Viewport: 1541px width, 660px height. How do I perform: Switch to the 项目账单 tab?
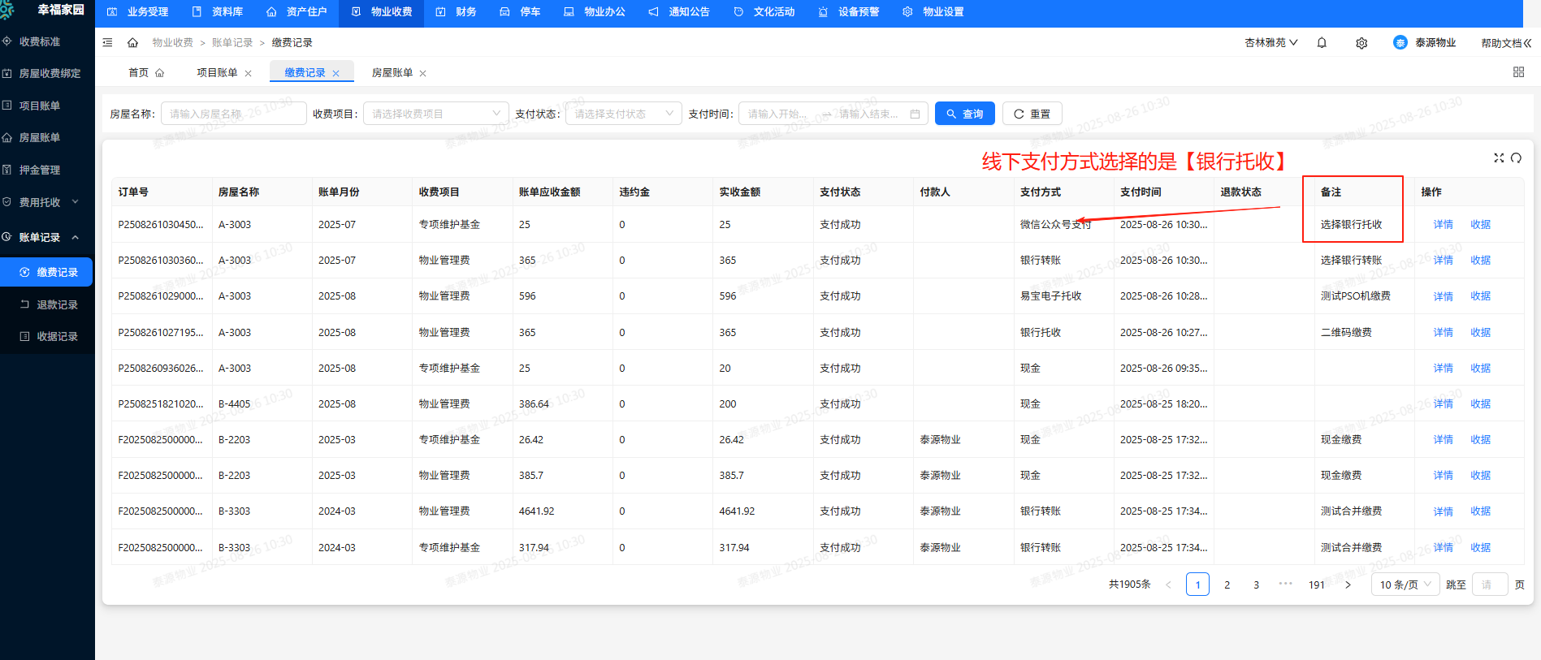tap(217, 72)
